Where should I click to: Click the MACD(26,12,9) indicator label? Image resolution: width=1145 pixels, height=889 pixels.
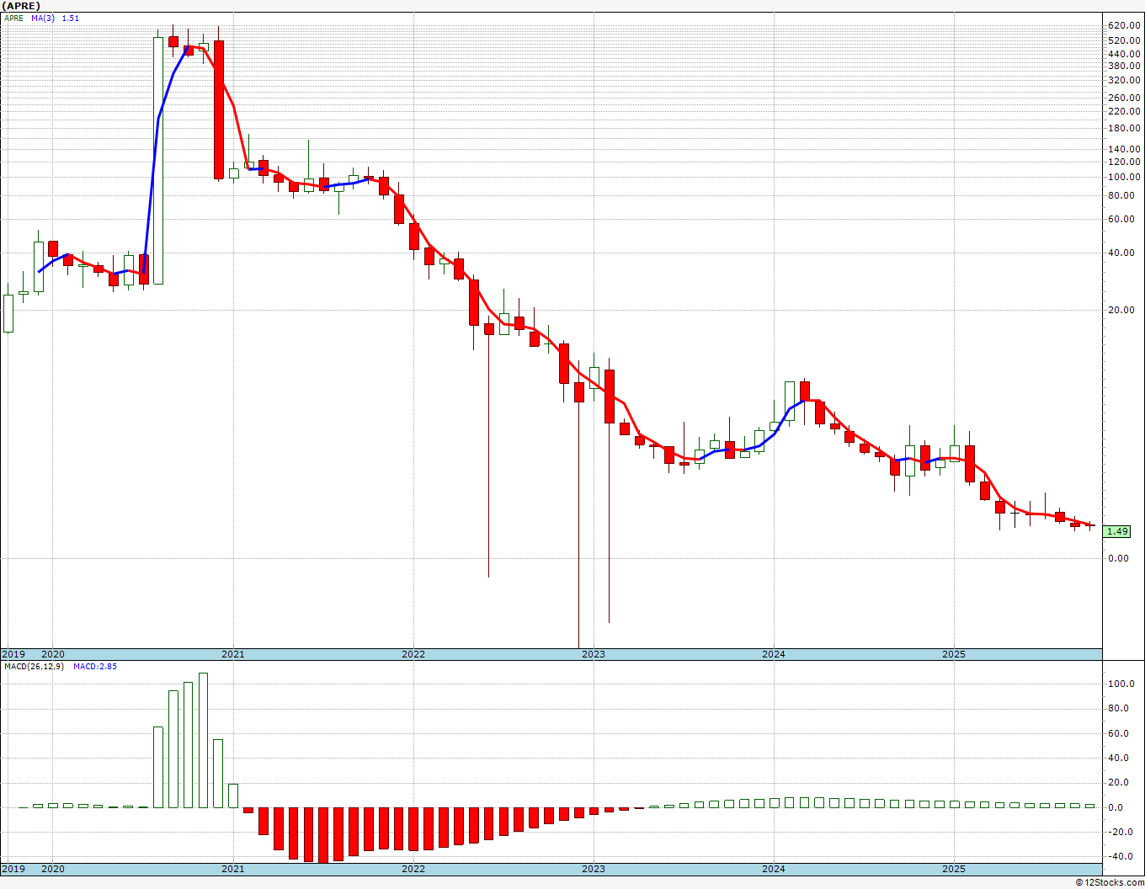point(34,667)
